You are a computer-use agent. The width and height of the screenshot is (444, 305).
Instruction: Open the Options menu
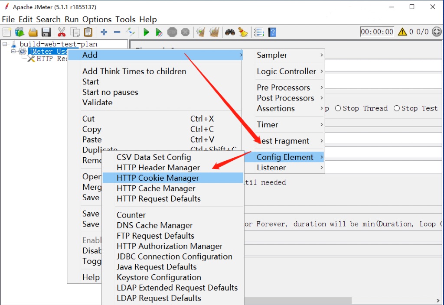point(97,19)
